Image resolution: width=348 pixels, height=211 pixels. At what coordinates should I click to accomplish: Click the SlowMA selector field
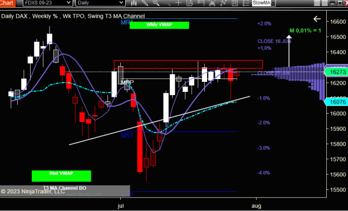click(x=262, y=3)
